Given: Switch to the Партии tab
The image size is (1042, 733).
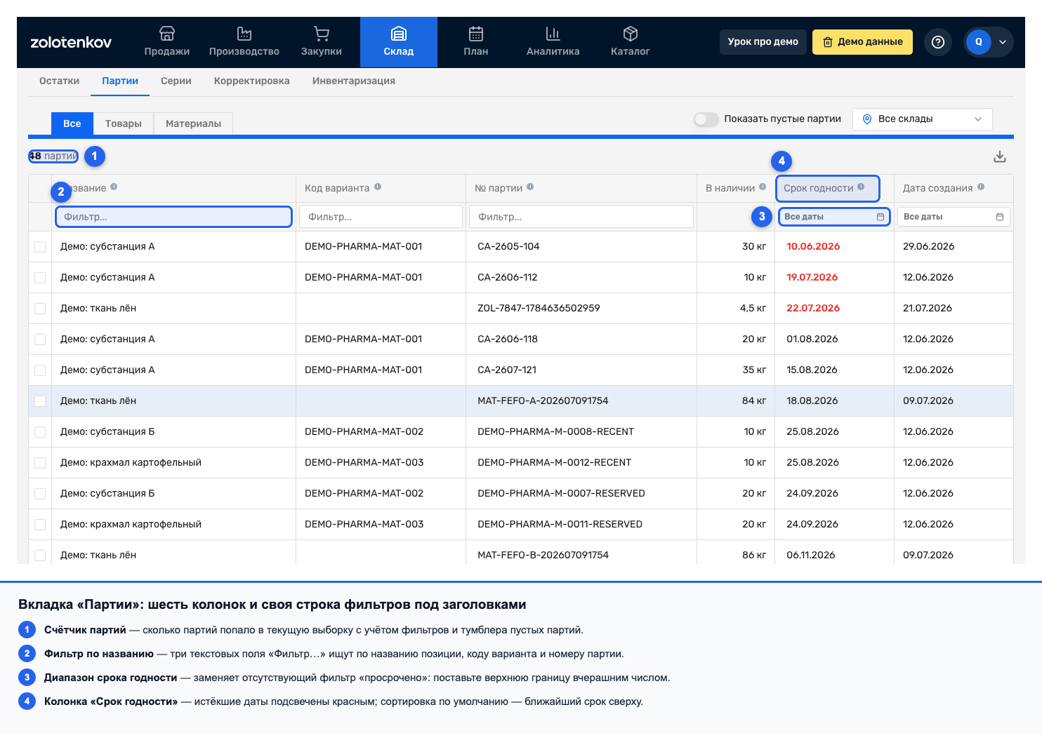Looking at the screenshot, I should (x=120, y=81).
